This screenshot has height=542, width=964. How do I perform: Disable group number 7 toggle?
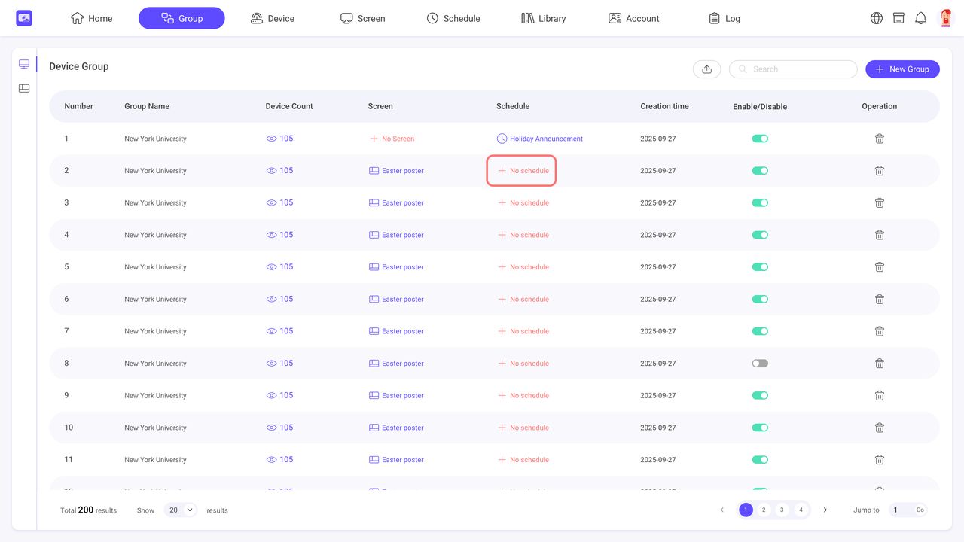(760, 331)
